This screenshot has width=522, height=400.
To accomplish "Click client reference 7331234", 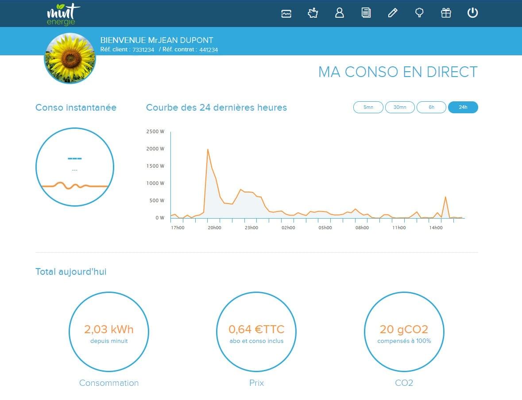I will tap(143, 50).
